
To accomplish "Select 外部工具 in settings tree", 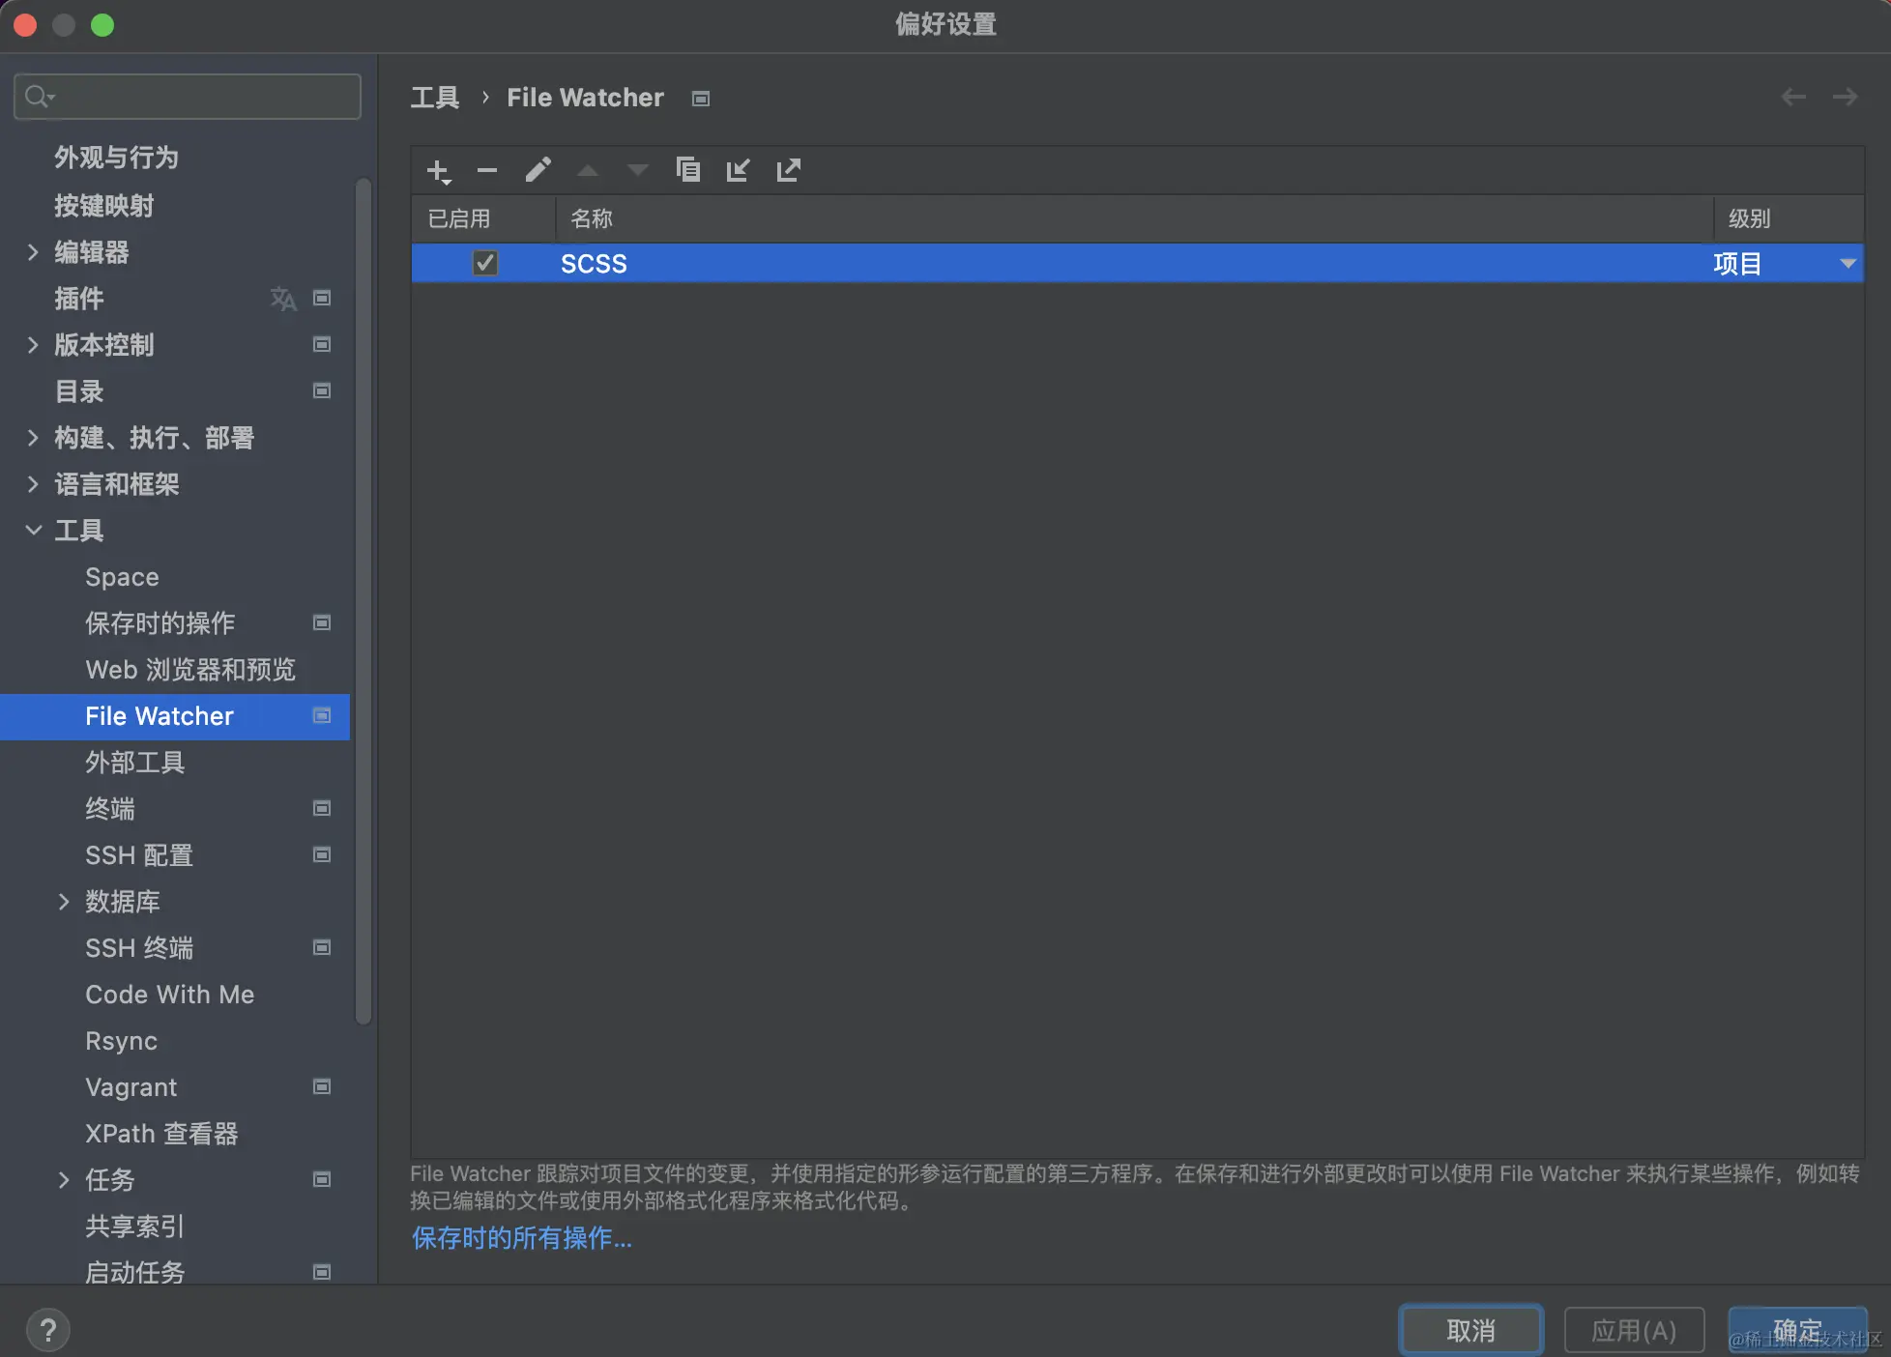I will tap(134, 763).
